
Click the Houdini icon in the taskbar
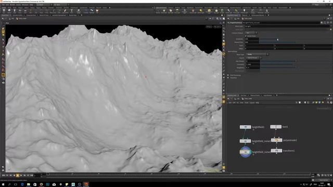tap(86, 184)
